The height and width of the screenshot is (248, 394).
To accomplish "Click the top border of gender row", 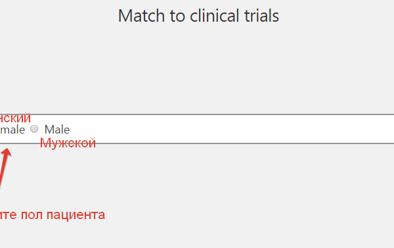I will [197, 114].
